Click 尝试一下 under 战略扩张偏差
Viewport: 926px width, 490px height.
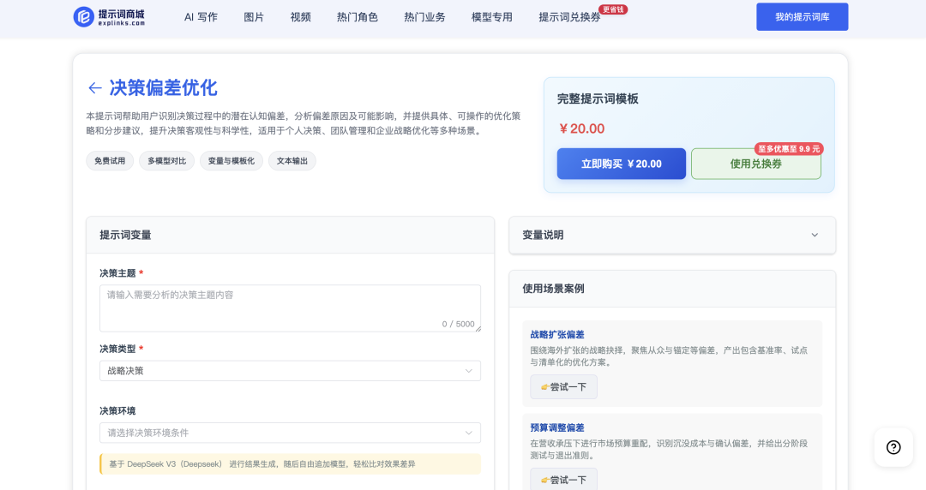(563, 387)
